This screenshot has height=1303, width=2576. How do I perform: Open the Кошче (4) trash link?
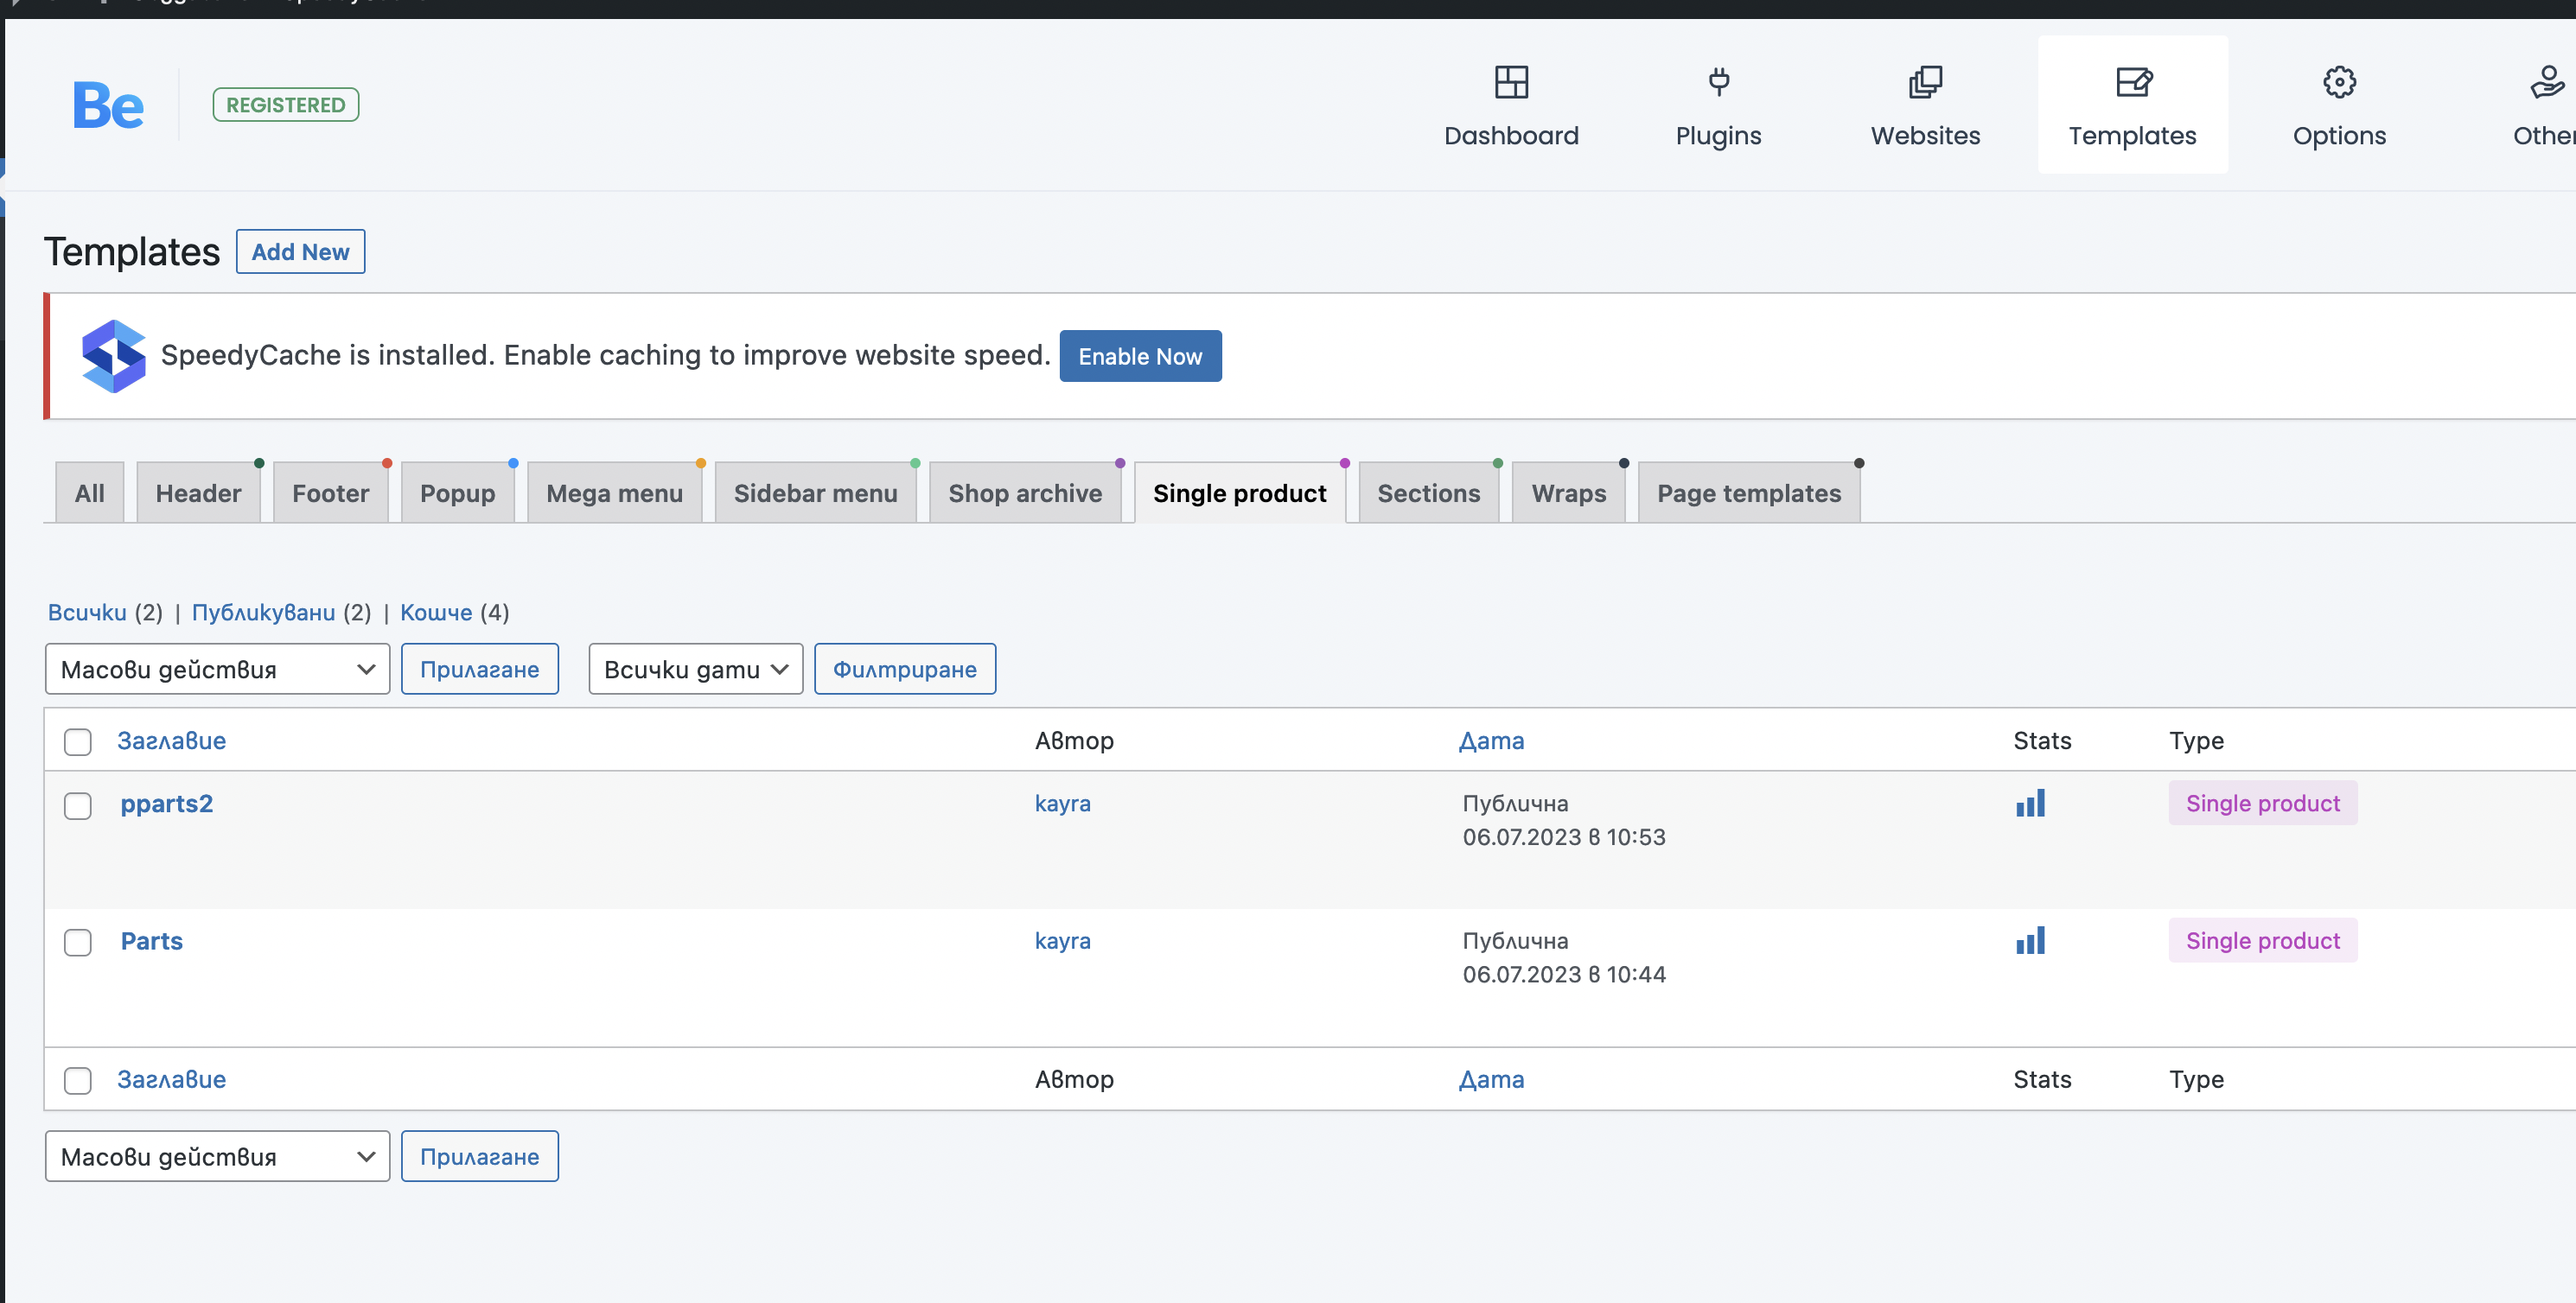point(436,612)
